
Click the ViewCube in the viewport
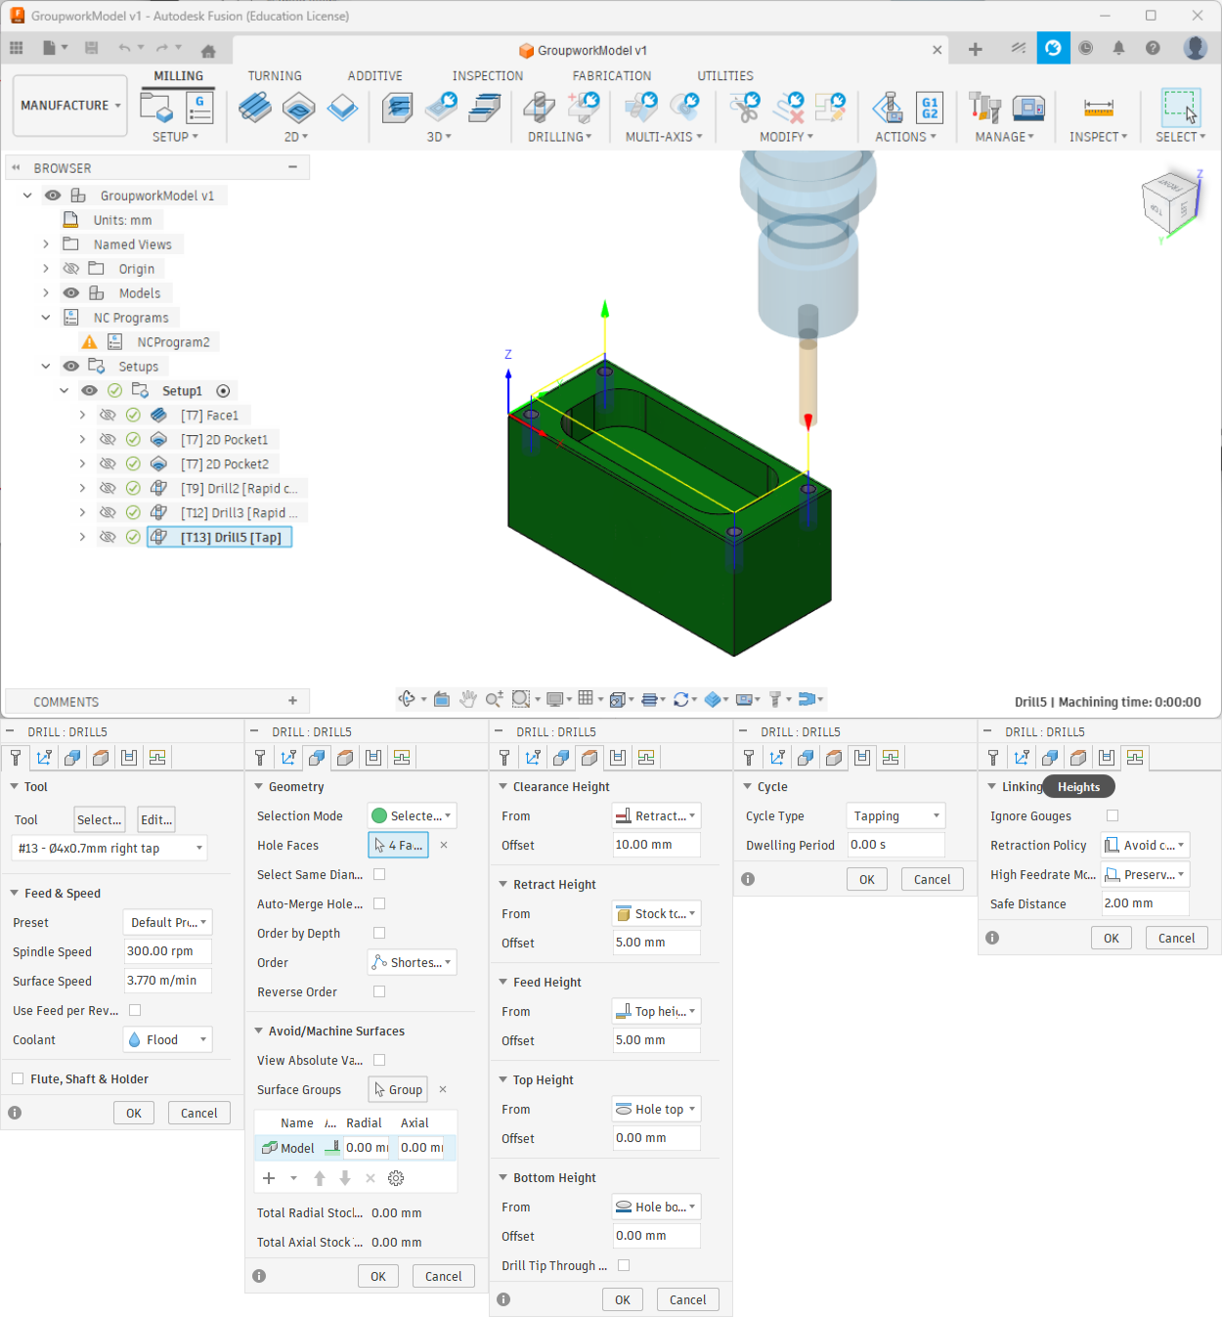[x=1171, y=203]
